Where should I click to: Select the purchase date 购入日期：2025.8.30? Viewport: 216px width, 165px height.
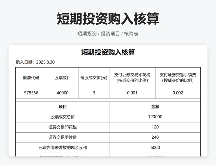coord(35,62)
